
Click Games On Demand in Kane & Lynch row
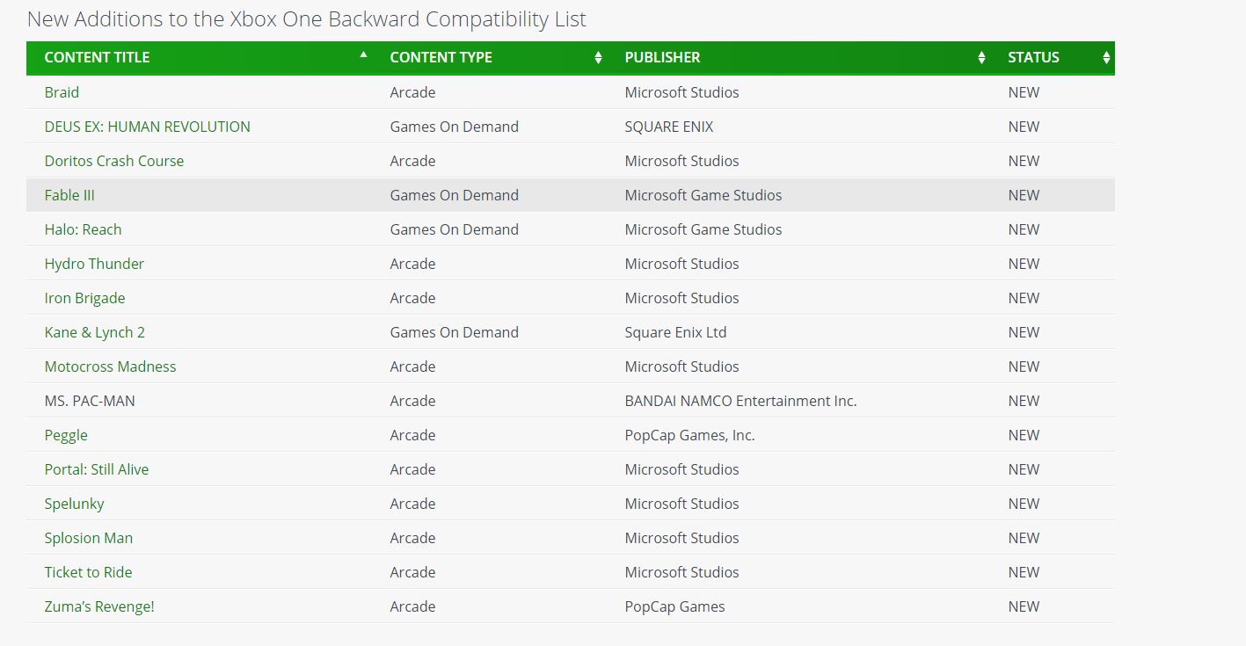click(x=454, y=332)
